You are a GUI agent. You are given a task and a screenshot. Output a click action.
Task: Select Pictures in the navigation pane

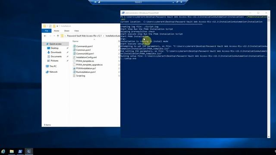point(55,61)
